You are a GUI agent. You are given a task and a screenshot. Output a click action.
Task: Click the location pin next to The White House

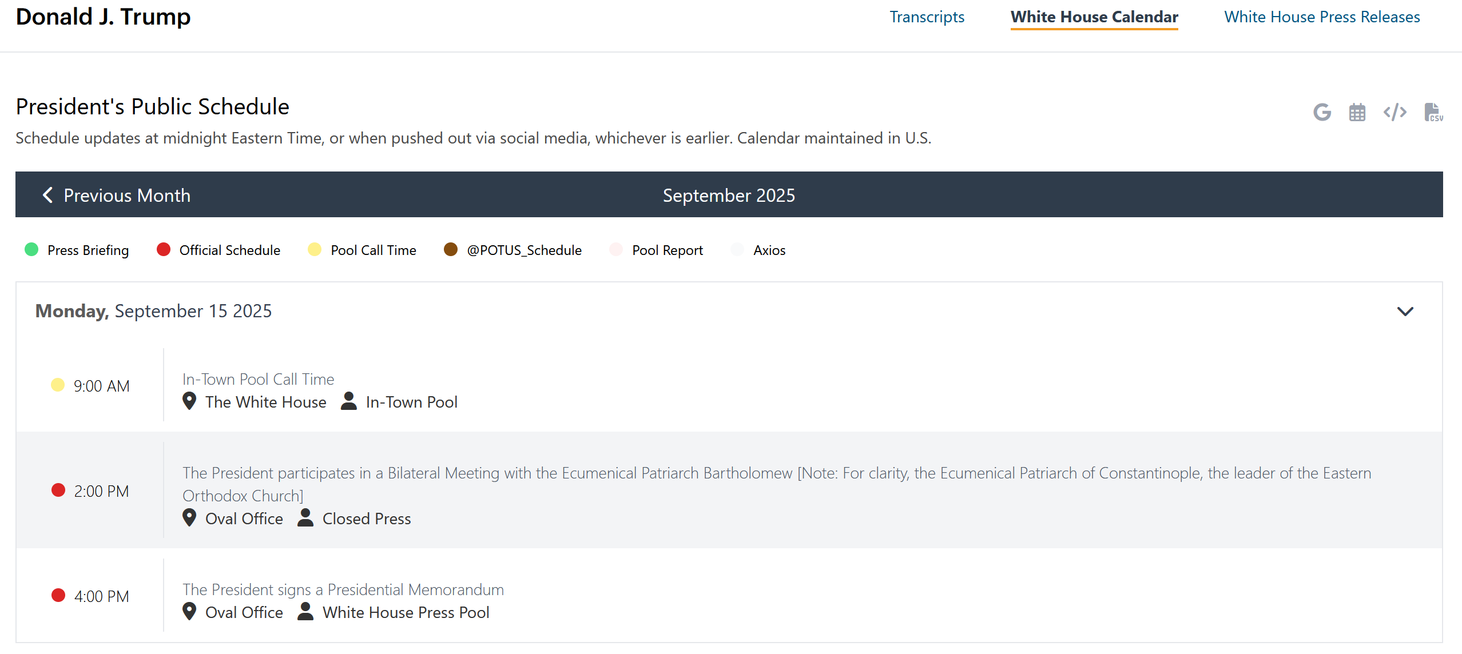point(189,401)
